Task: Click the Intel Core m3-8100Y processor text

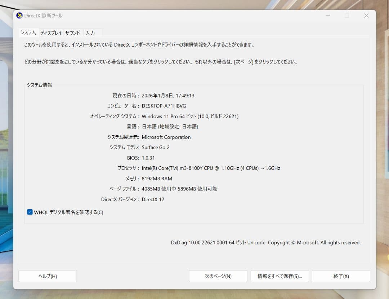Action: pyautogui.click(x=211, y=168)
